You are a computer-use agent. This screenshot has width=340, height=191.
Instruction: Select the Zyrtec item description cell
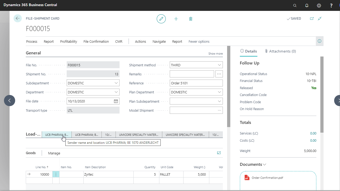pos(109,174)
